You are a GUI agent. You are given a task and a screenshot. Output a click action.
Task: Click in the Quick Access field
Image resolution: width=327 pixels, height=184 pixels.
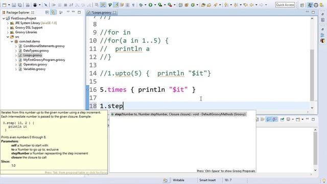[x=285, y=5]
